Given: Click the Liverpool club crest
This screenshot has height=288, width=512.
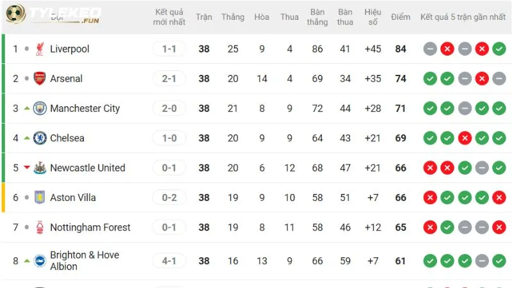Looking at the screenshot, I should click(40, 49).
